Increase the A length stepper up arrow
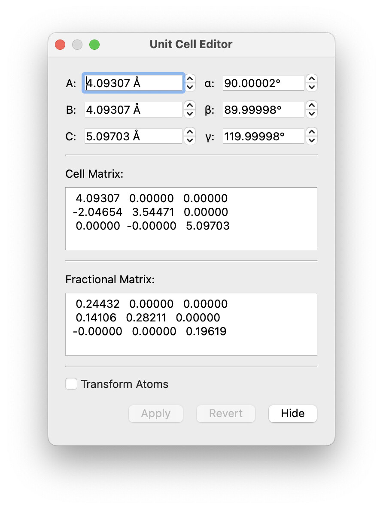 (190, 79)
